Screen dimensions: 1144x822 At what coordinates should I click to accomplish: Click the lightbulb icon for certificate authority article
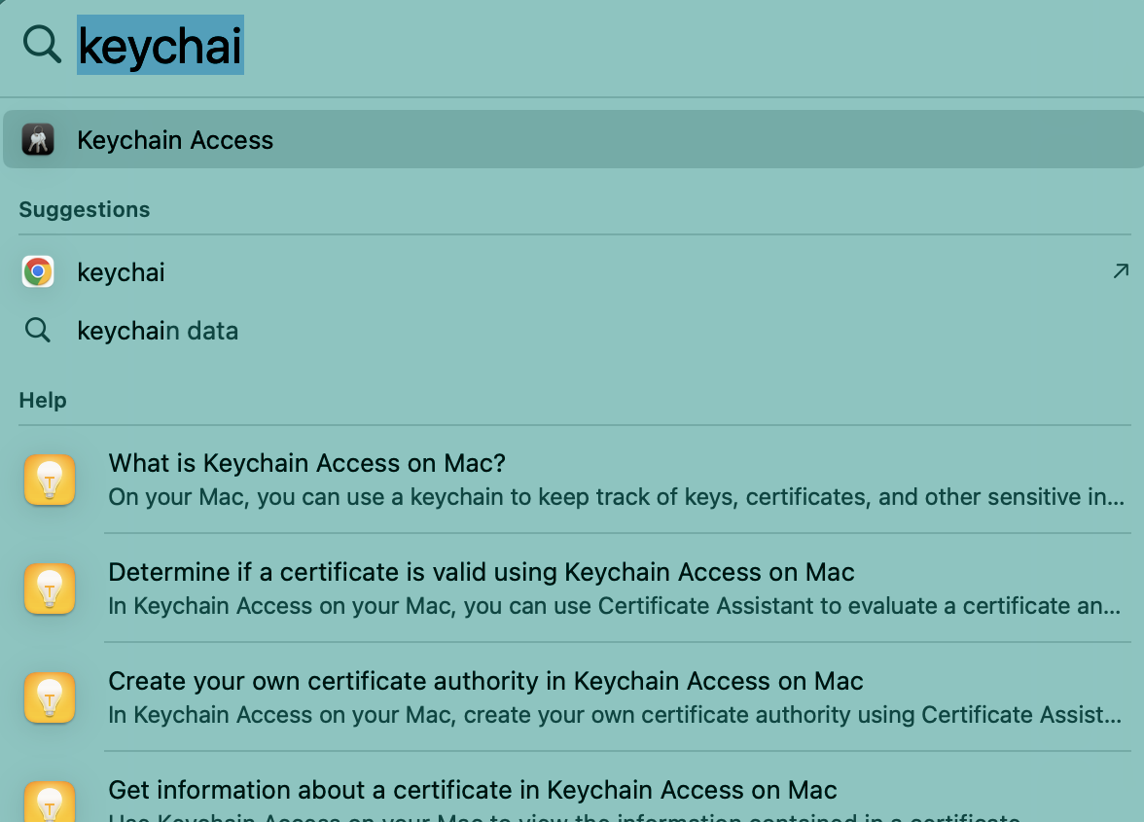coord(50,697)
